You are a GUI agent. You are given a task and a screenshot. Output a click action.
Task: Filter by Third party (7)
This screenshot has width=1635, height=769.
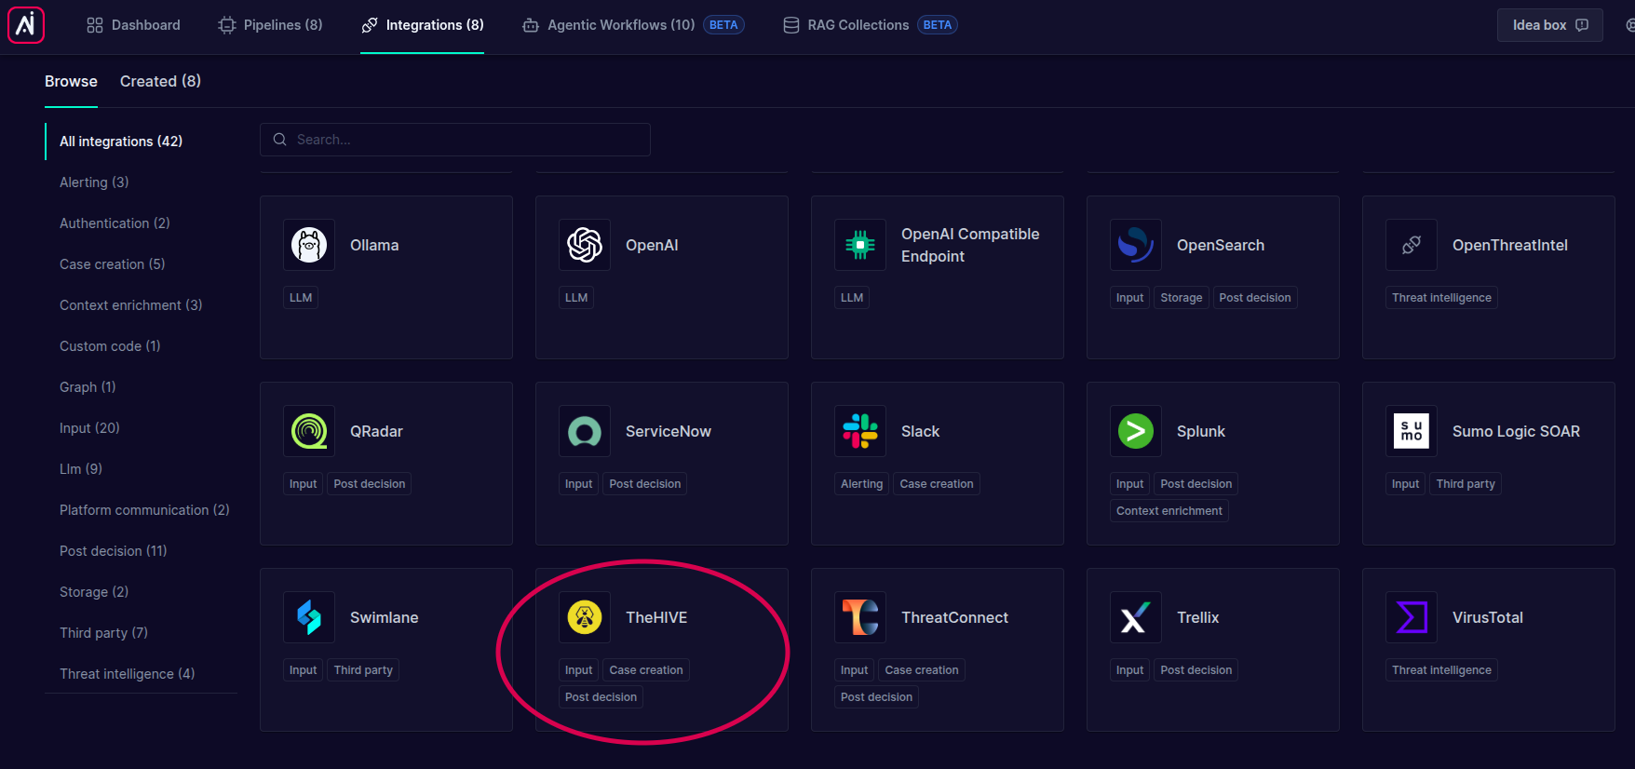103,633
